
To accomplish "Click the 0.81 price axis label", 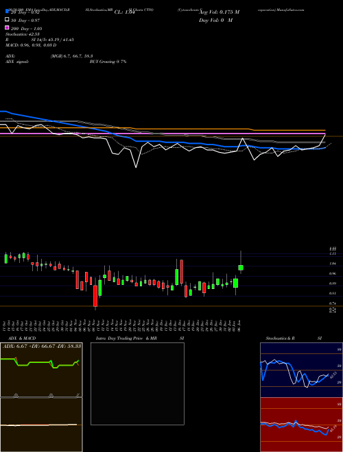I will point(333,293).
